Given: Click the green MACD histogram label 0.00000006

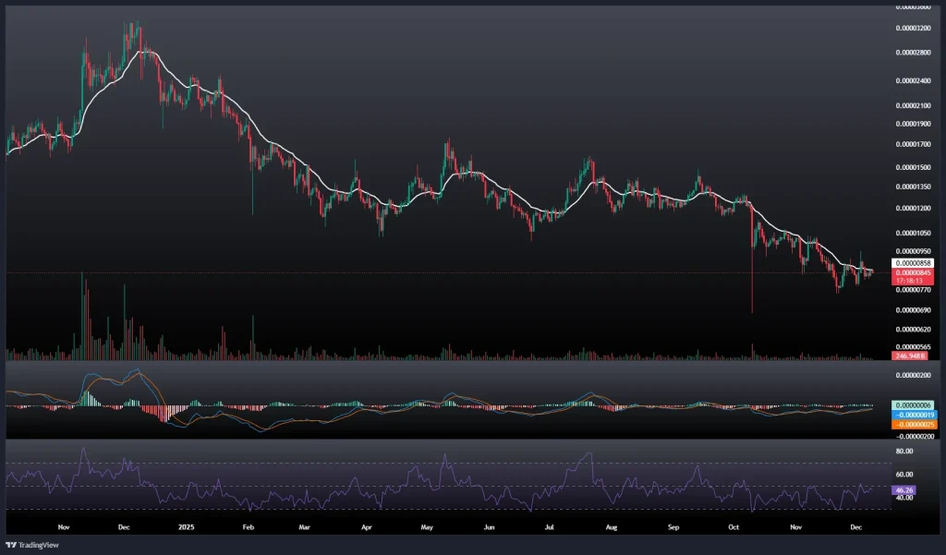Looking at the screenshot, I should tap(911, 405).
